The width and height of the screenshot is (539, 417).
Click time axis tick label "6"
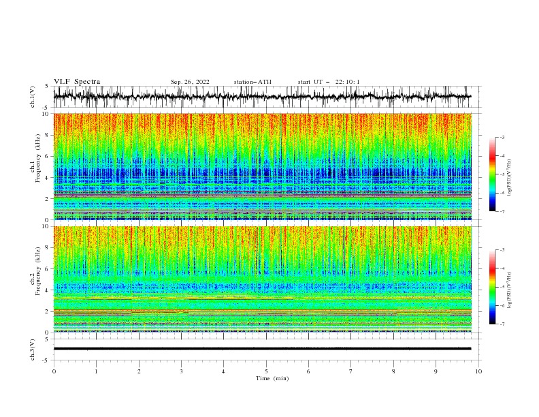309,371
